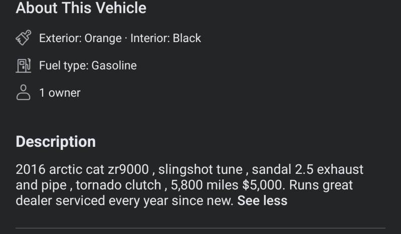
Task: Click the divider line below description
Action: click(200, 227)
